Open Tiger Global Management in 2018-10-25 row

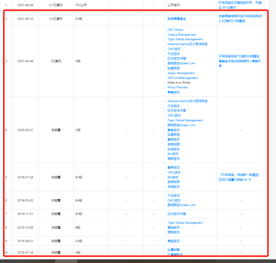tap(185, 223)
